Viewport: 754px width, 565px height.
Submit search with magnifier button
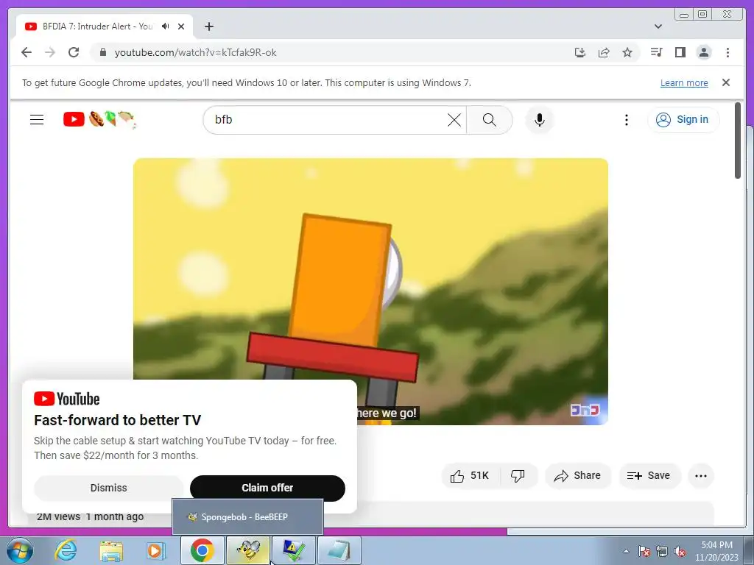[489, 120]
